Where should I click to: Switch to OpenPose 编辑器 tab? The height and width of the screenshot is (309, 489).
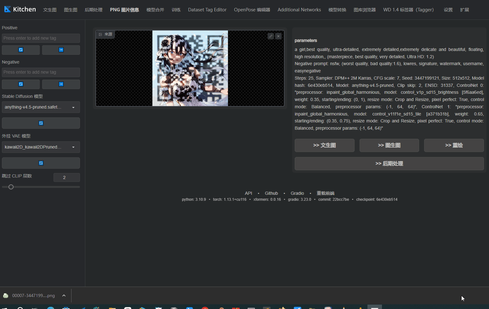click(x=252, y=10)
